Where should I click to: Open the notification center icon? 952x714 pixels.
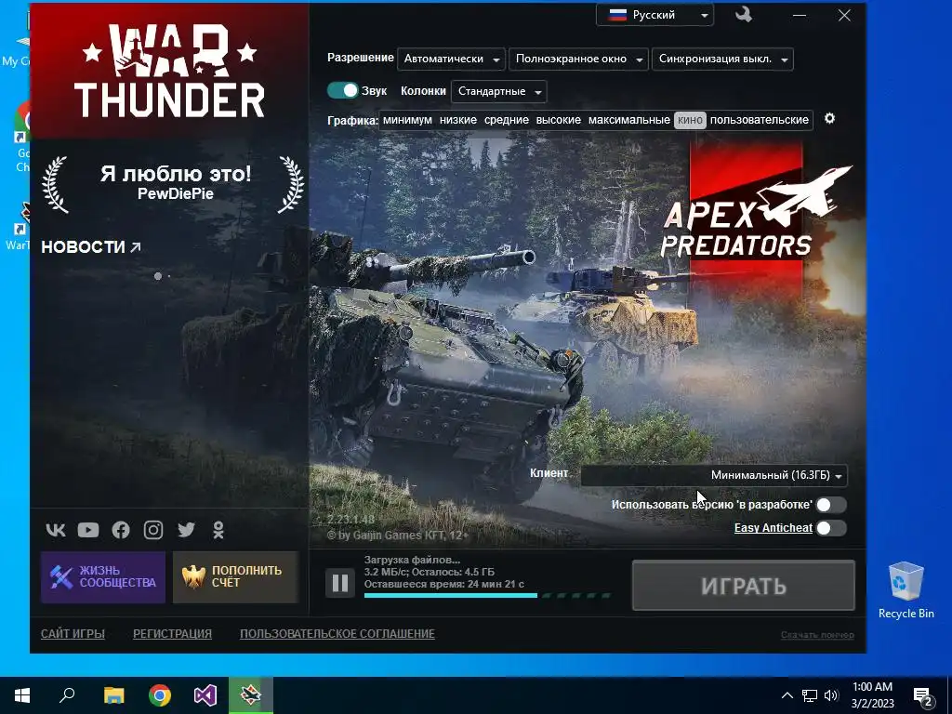coord(923,695)
